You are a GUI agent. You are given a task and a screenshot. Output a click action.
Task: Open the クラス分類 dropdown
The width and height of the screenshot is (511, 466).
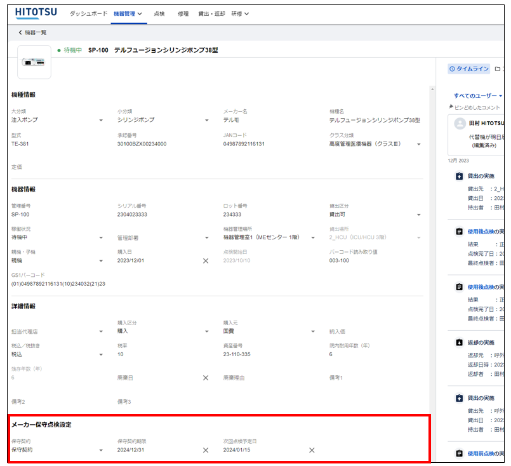(375, 144)
